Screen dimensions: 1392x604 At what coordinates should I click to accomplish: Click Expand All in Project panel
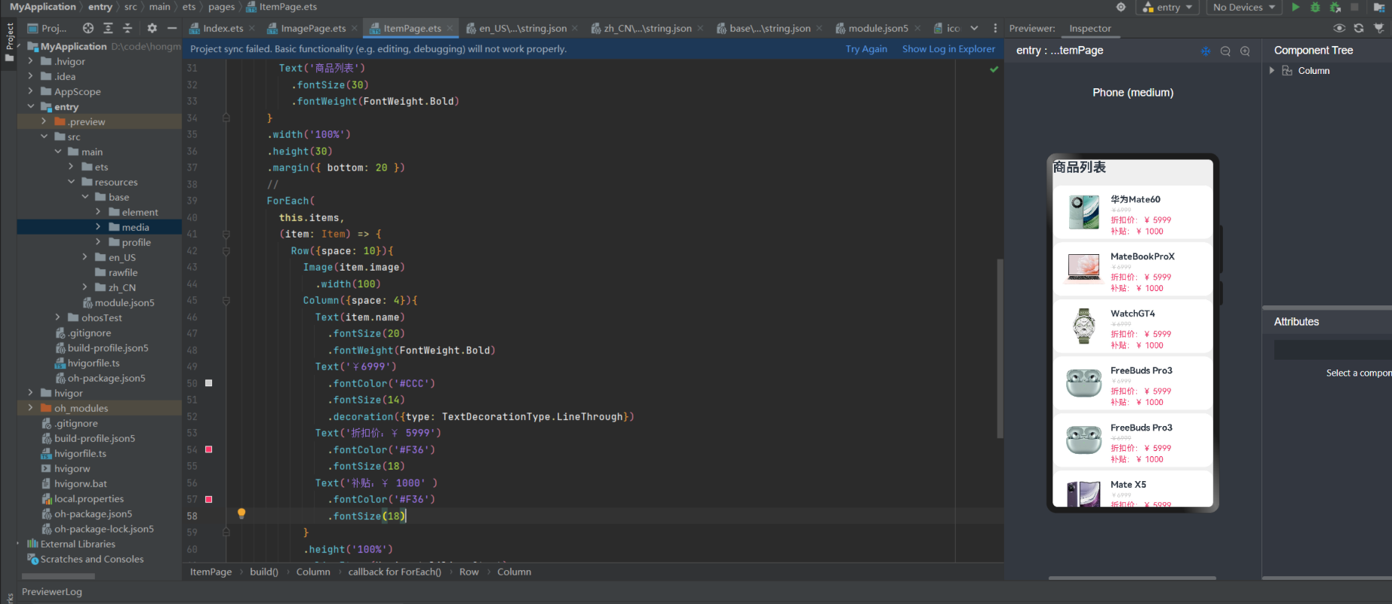pos(108,28)
